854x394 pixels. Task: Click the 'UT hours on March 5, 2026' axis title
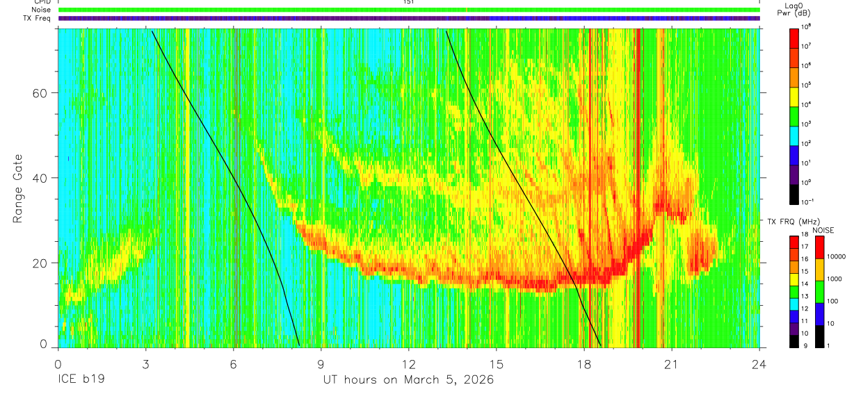coord(408,380)
